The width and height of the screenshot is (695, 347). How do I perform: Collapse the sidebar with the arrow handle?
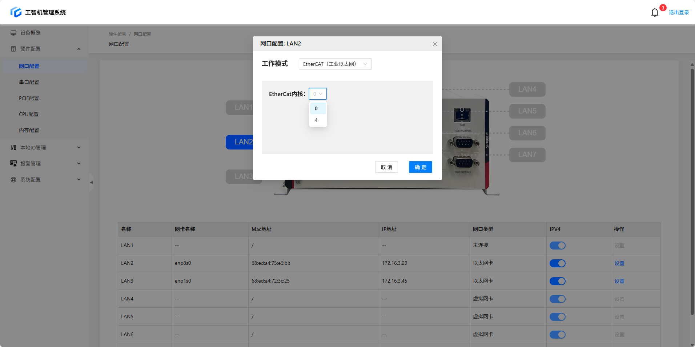[91, 183]
